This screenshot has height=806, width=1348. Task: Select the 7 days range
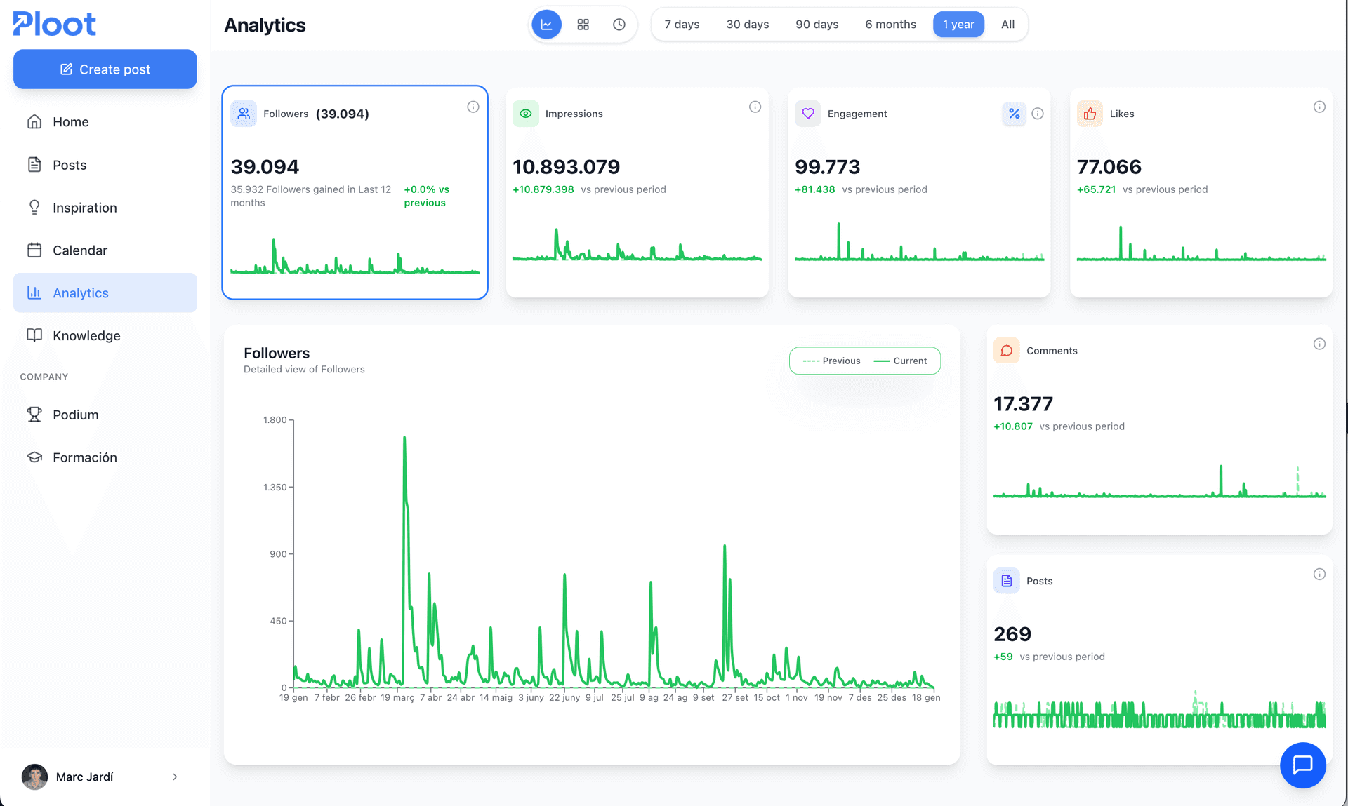tap(682, 25)
